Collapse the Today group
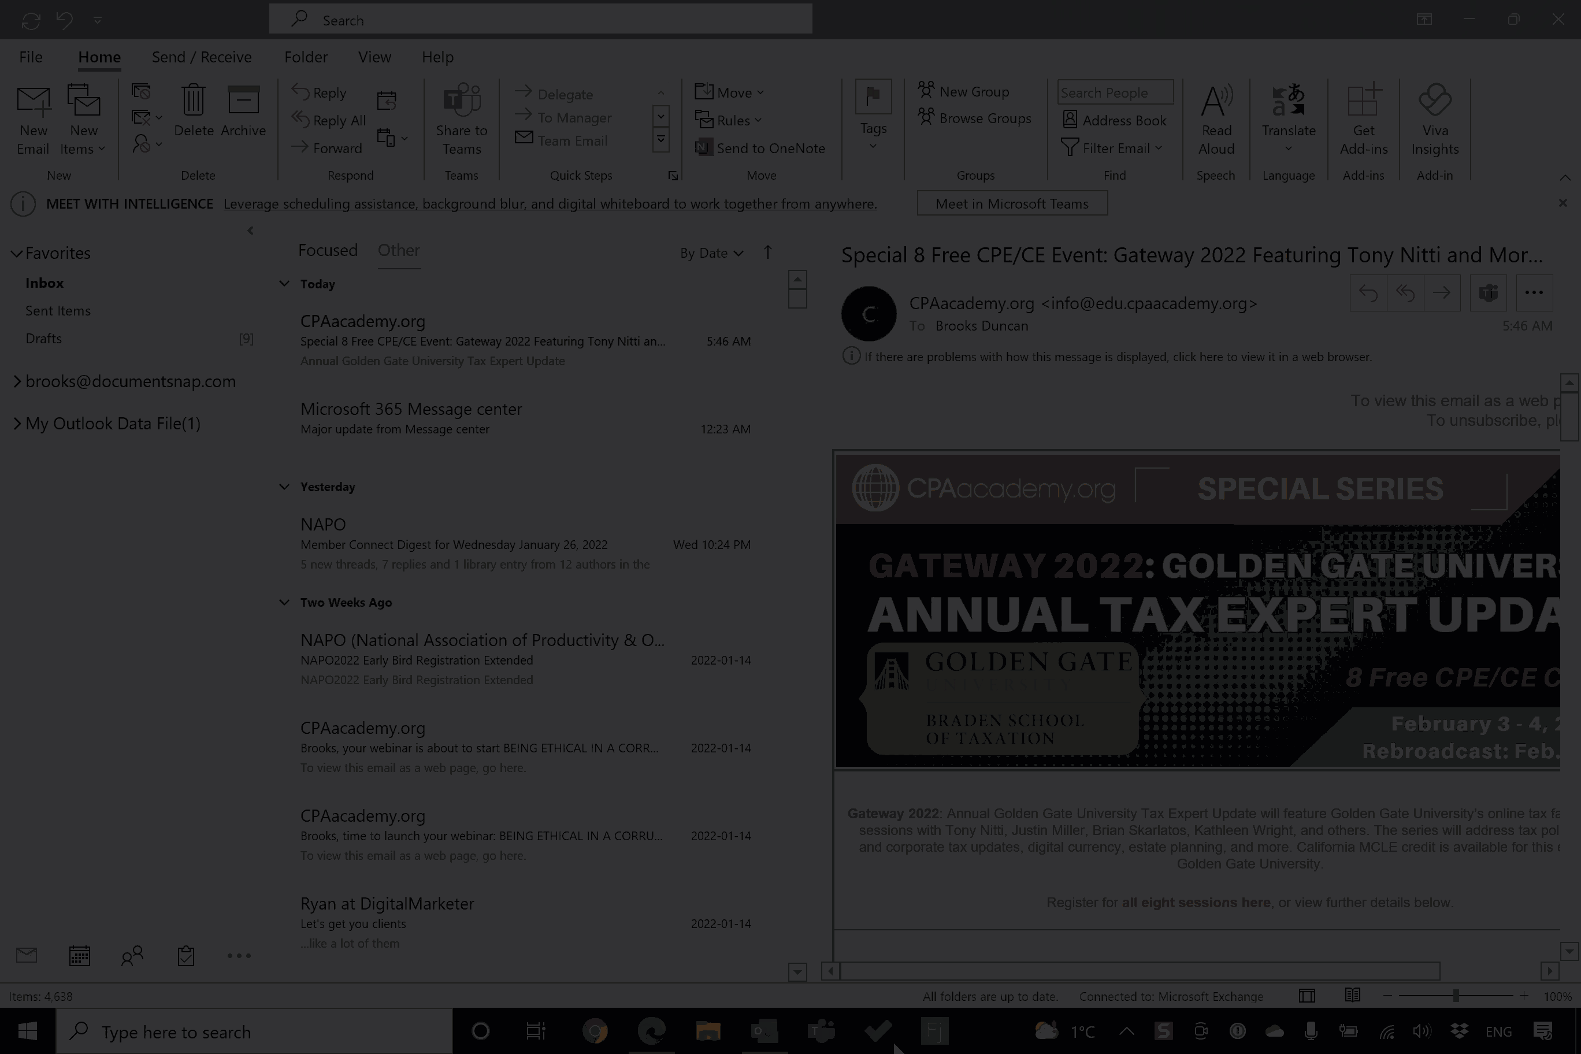This screenshot has height=1054, width=1581. pos(284,284)
